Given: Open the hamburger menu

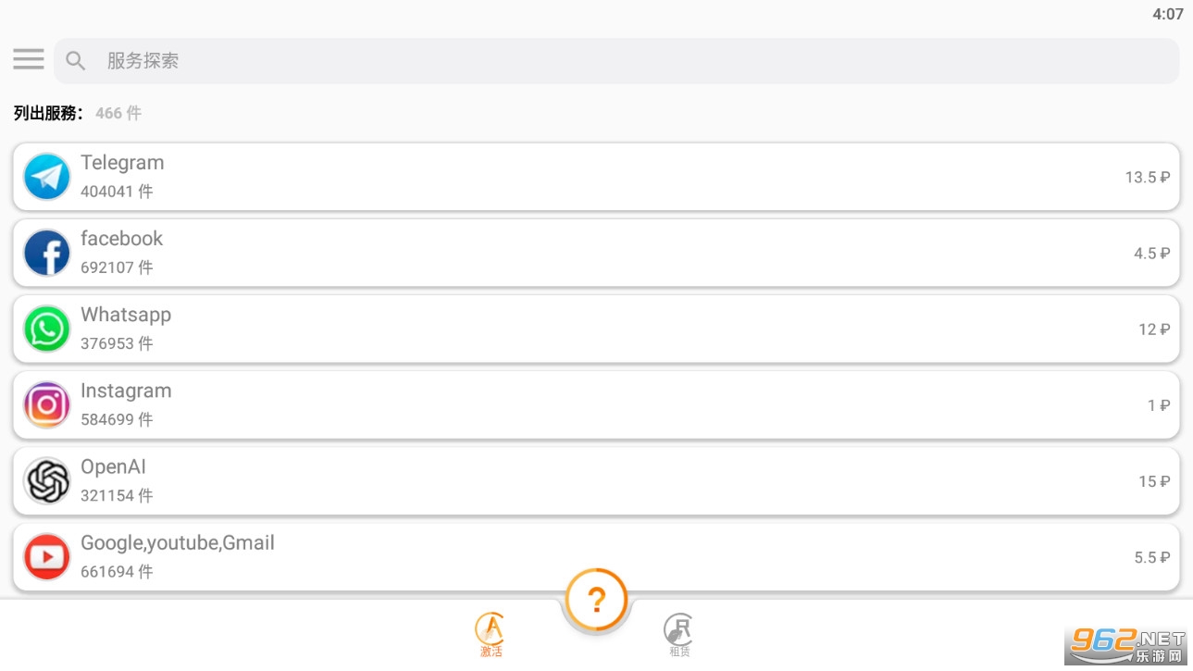Looking at the screenshot, I should point(29,60).
